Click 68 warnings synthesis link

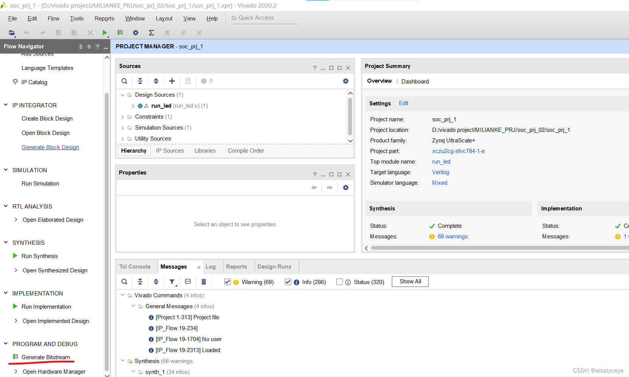click(453, 236)
